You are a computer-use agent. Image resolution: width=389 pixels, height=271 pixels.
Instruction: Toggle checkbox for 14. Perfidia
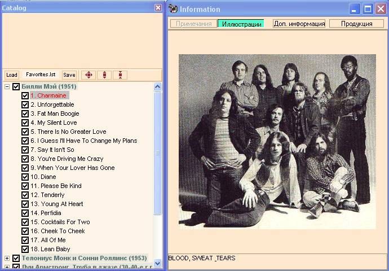pos(25,213)
